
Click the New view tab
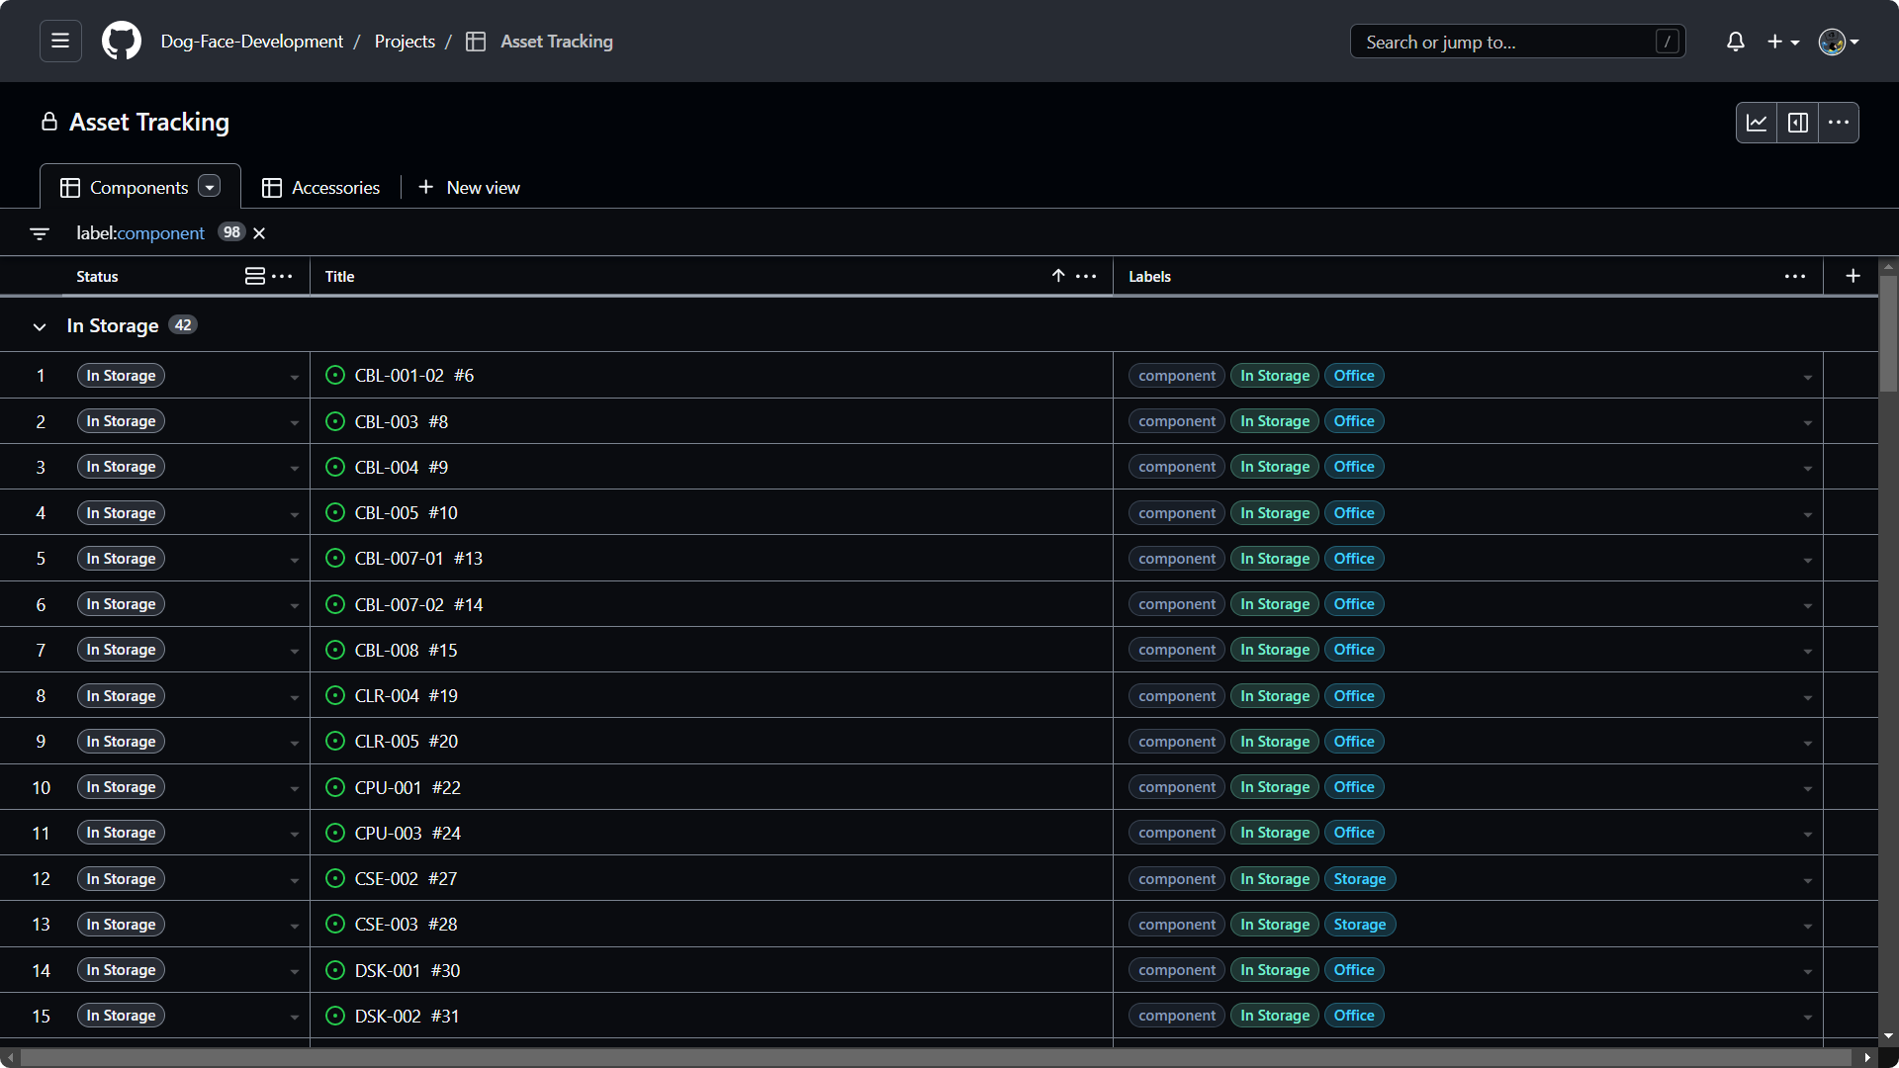pos(469,188)
